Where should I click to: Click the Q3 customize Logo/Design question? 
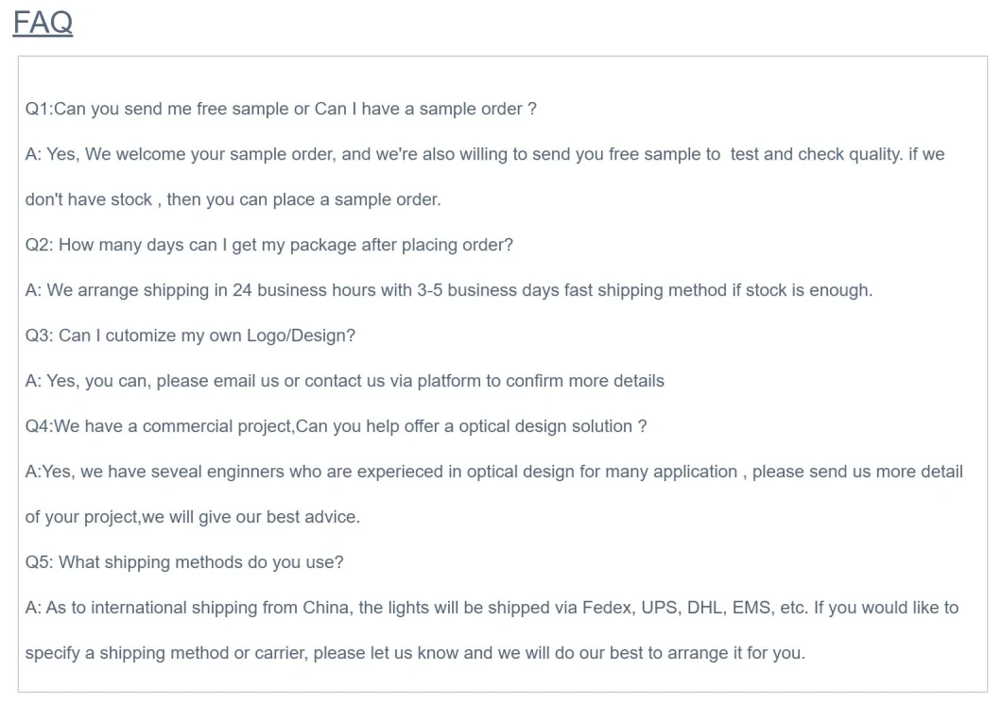coord(190,336)
